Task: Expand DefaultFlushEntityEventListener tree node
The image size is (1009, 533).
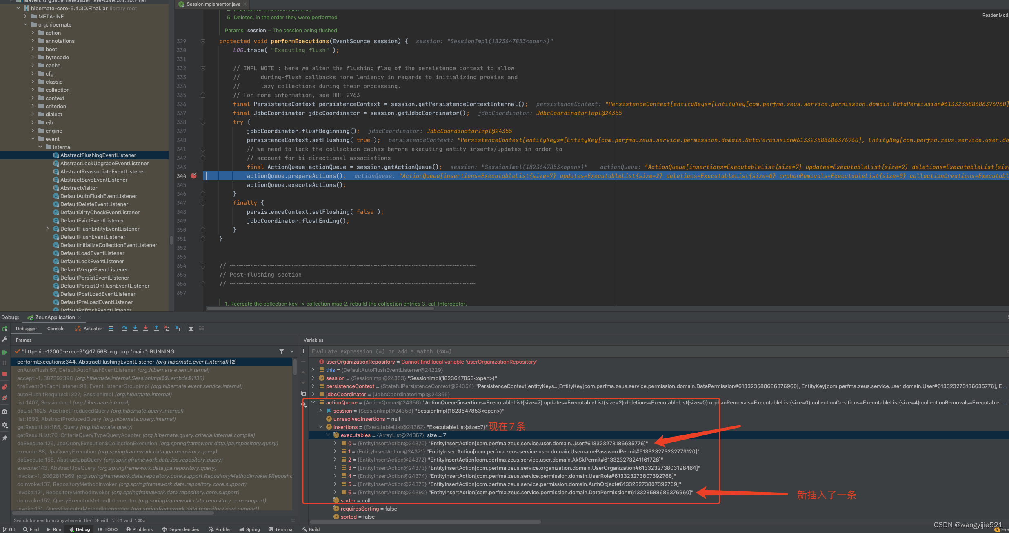Action: [x=47, y=229]
